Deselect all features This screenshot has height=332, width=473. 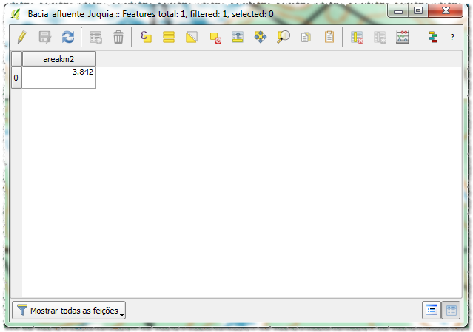215,37
